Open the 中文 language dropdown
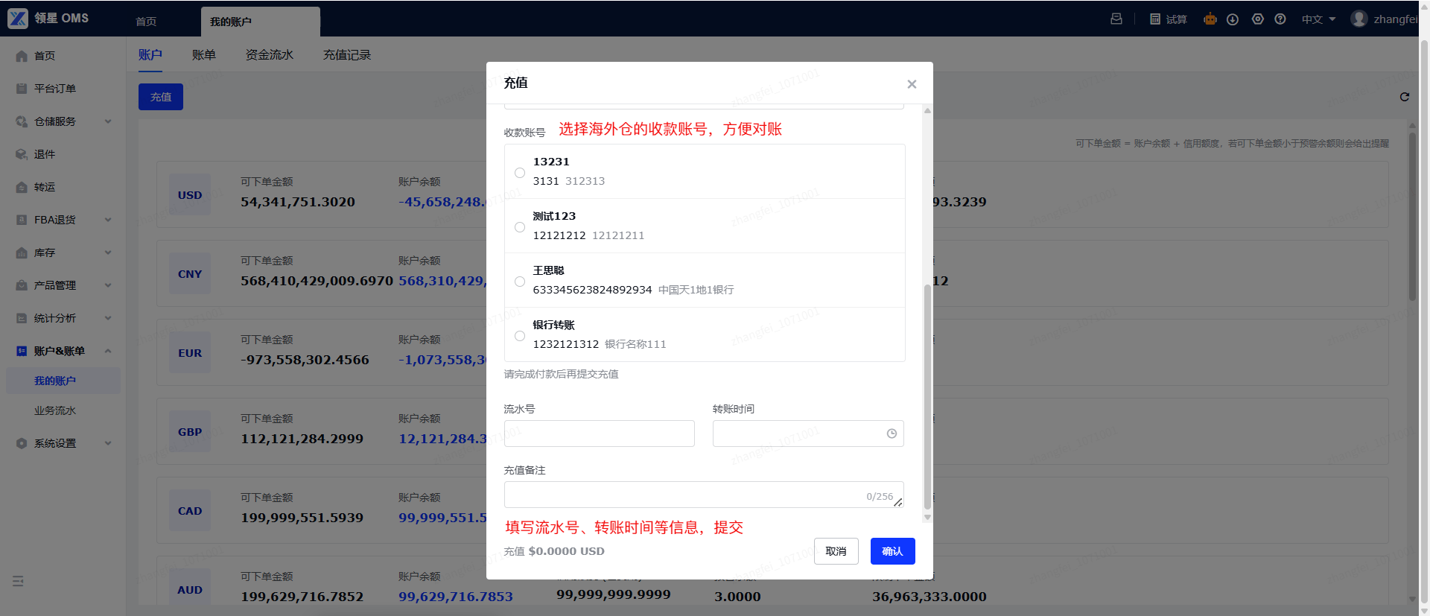 tap(1318, 19)
